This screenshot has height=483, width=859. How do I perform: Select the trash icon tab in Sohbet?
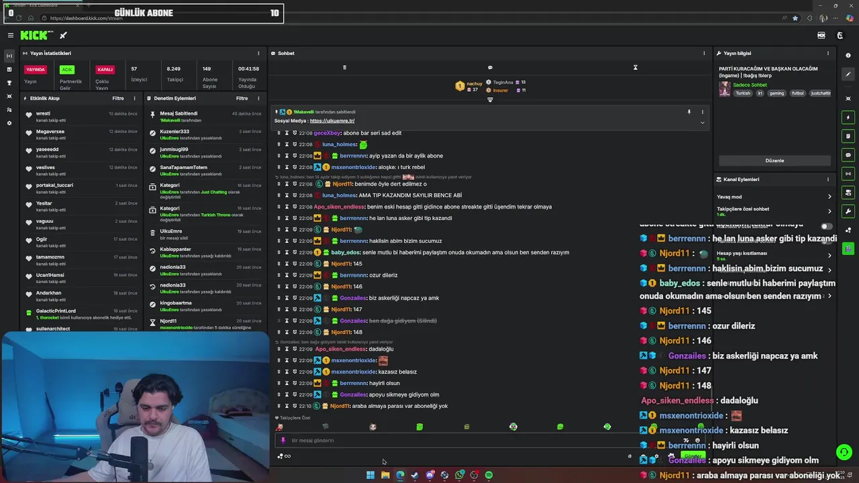(344, 67)
